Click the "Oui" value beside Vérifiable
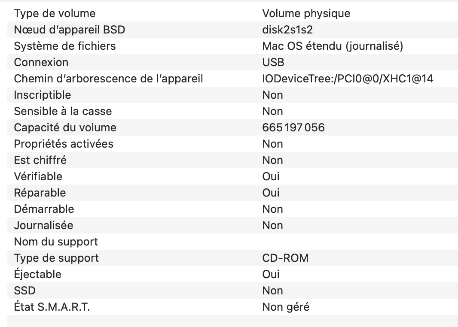 [271, 176]
